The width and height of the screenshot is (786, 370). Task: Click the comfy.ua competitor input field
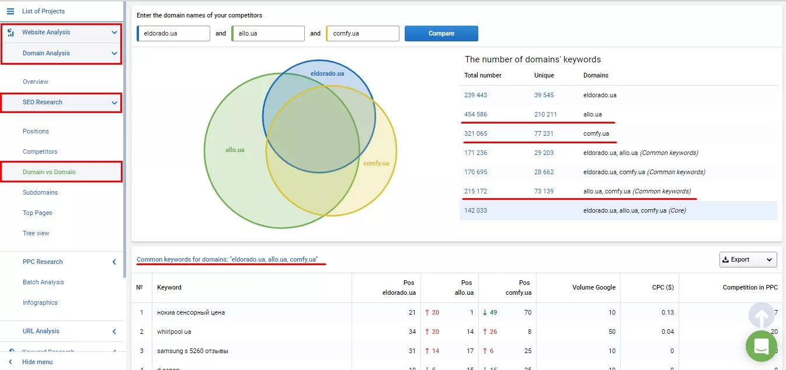coord(363,33)
